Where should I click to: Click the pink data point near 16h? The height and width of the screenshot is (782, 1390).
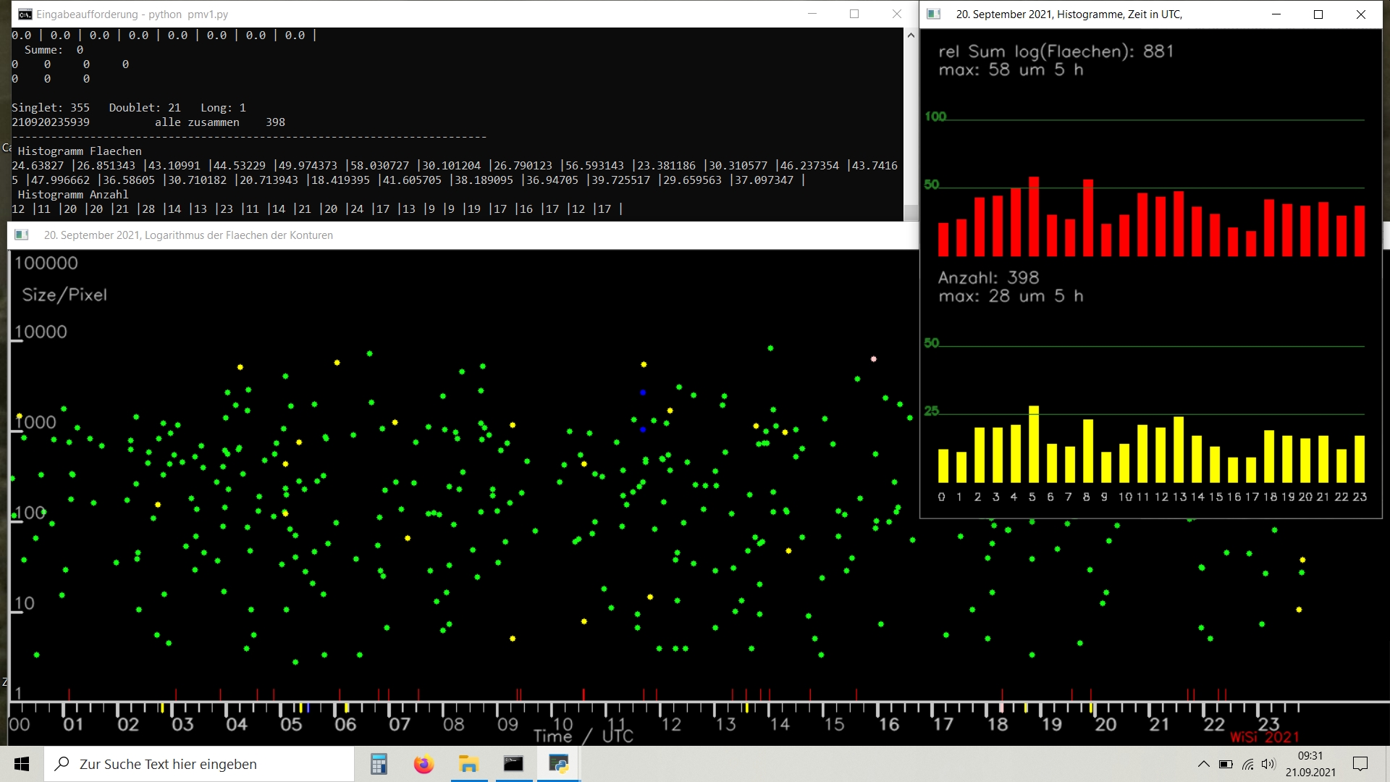[x=874, y=359]
